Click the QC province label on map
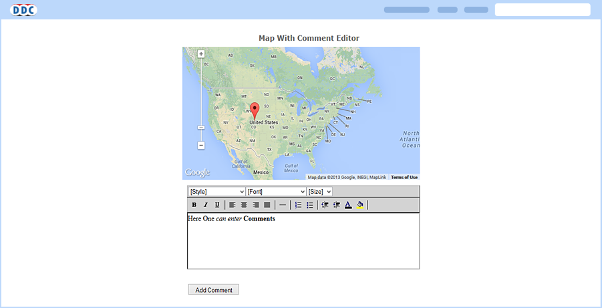The height and width of the screenshot is (308, 602). 333,79
